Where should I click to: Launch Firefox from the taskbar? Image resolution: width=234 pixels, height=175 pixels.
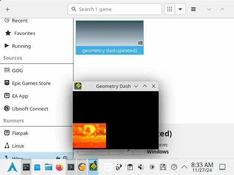[60, 167]
